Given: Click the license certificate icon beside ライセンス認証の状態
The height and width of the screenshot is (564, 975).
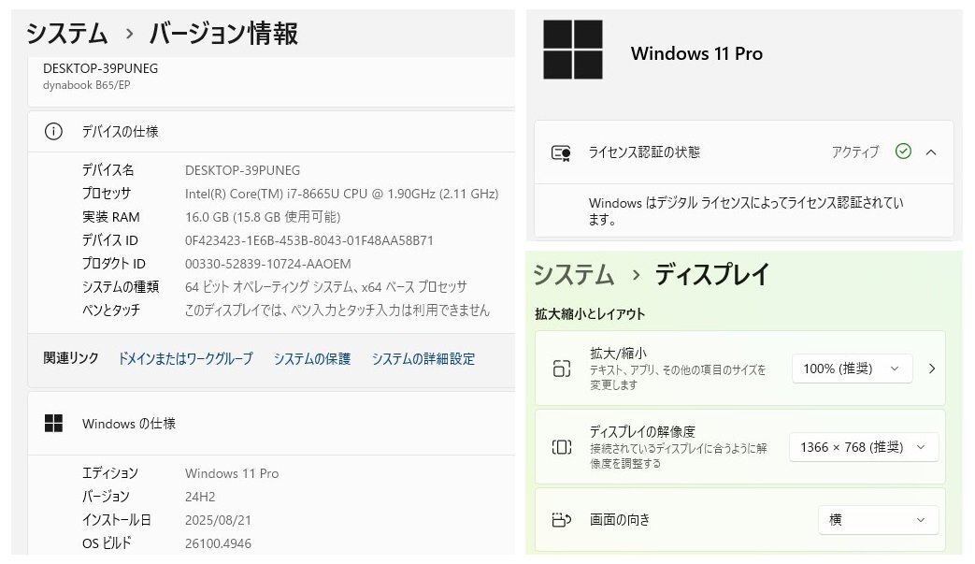Looking at the screenshot, I should pos(562,152).
